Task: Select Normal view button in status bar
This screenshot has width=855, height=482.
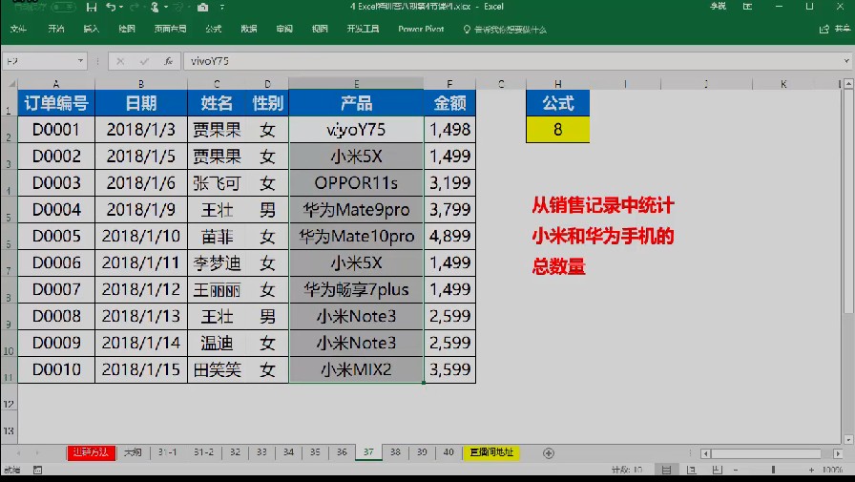Action: pyautogui.click(x=666, y=470)
